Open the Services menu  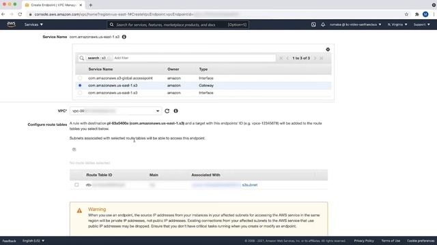[x=33, y=24]
